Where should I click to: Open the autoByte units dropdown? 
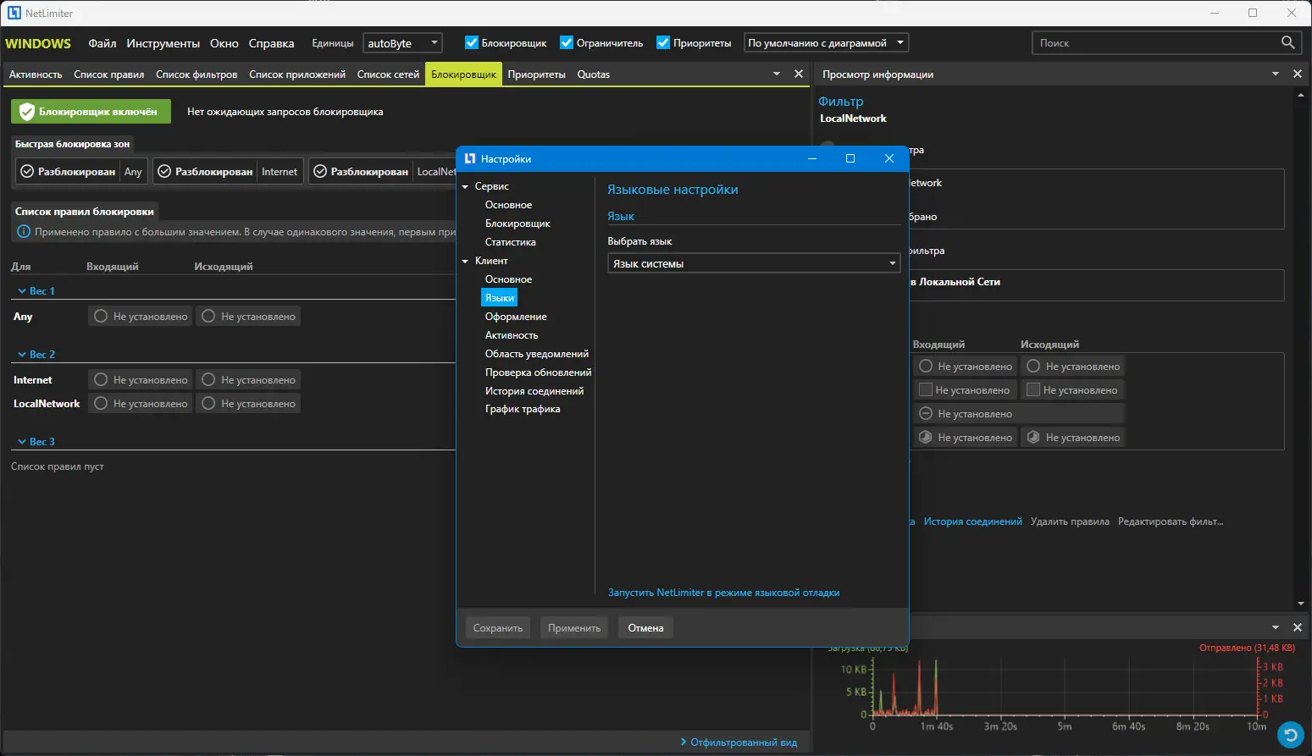pos(402,43)
